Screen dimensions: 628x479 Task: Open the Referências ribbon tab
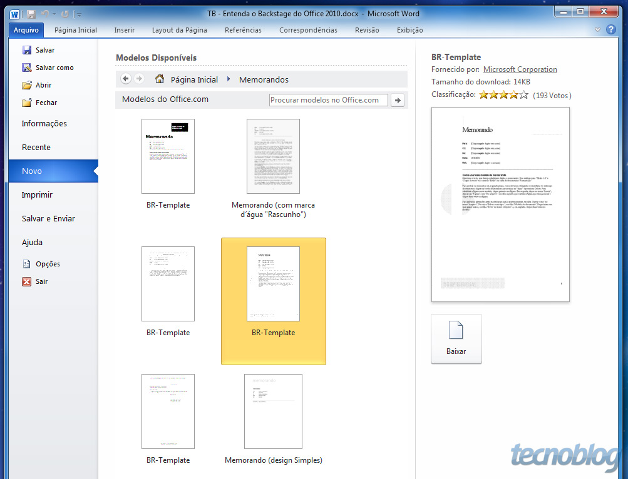(243, 30)
